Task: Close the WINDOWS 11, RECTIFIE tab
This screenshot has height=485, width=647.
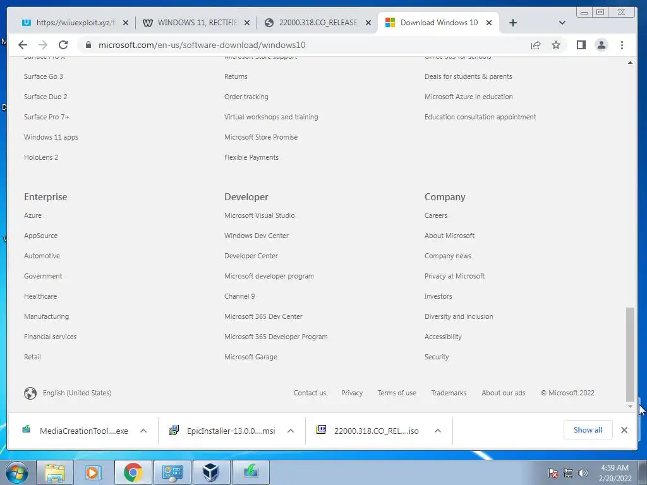Action: coord(247,23)
